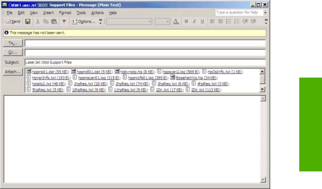
Task: Choose font color with A icon
Action: pos(176,22)
